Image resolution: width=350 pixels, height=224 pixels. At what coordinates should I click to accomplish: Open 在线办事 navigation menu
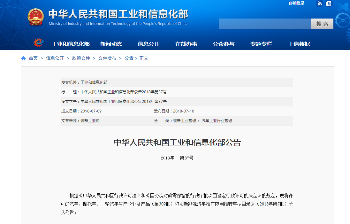[186, 44]
